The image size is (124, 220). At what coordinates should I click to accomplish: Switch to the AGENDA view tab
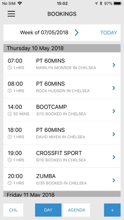coord(77,210)
